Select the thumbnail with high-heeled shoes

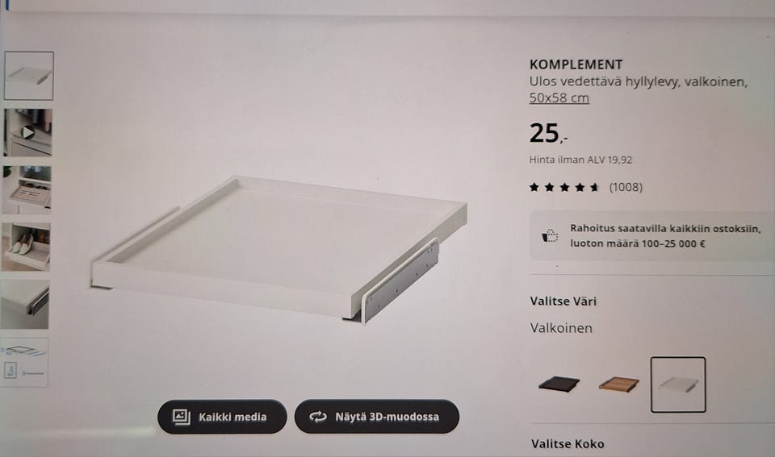[x=26, y=247]
